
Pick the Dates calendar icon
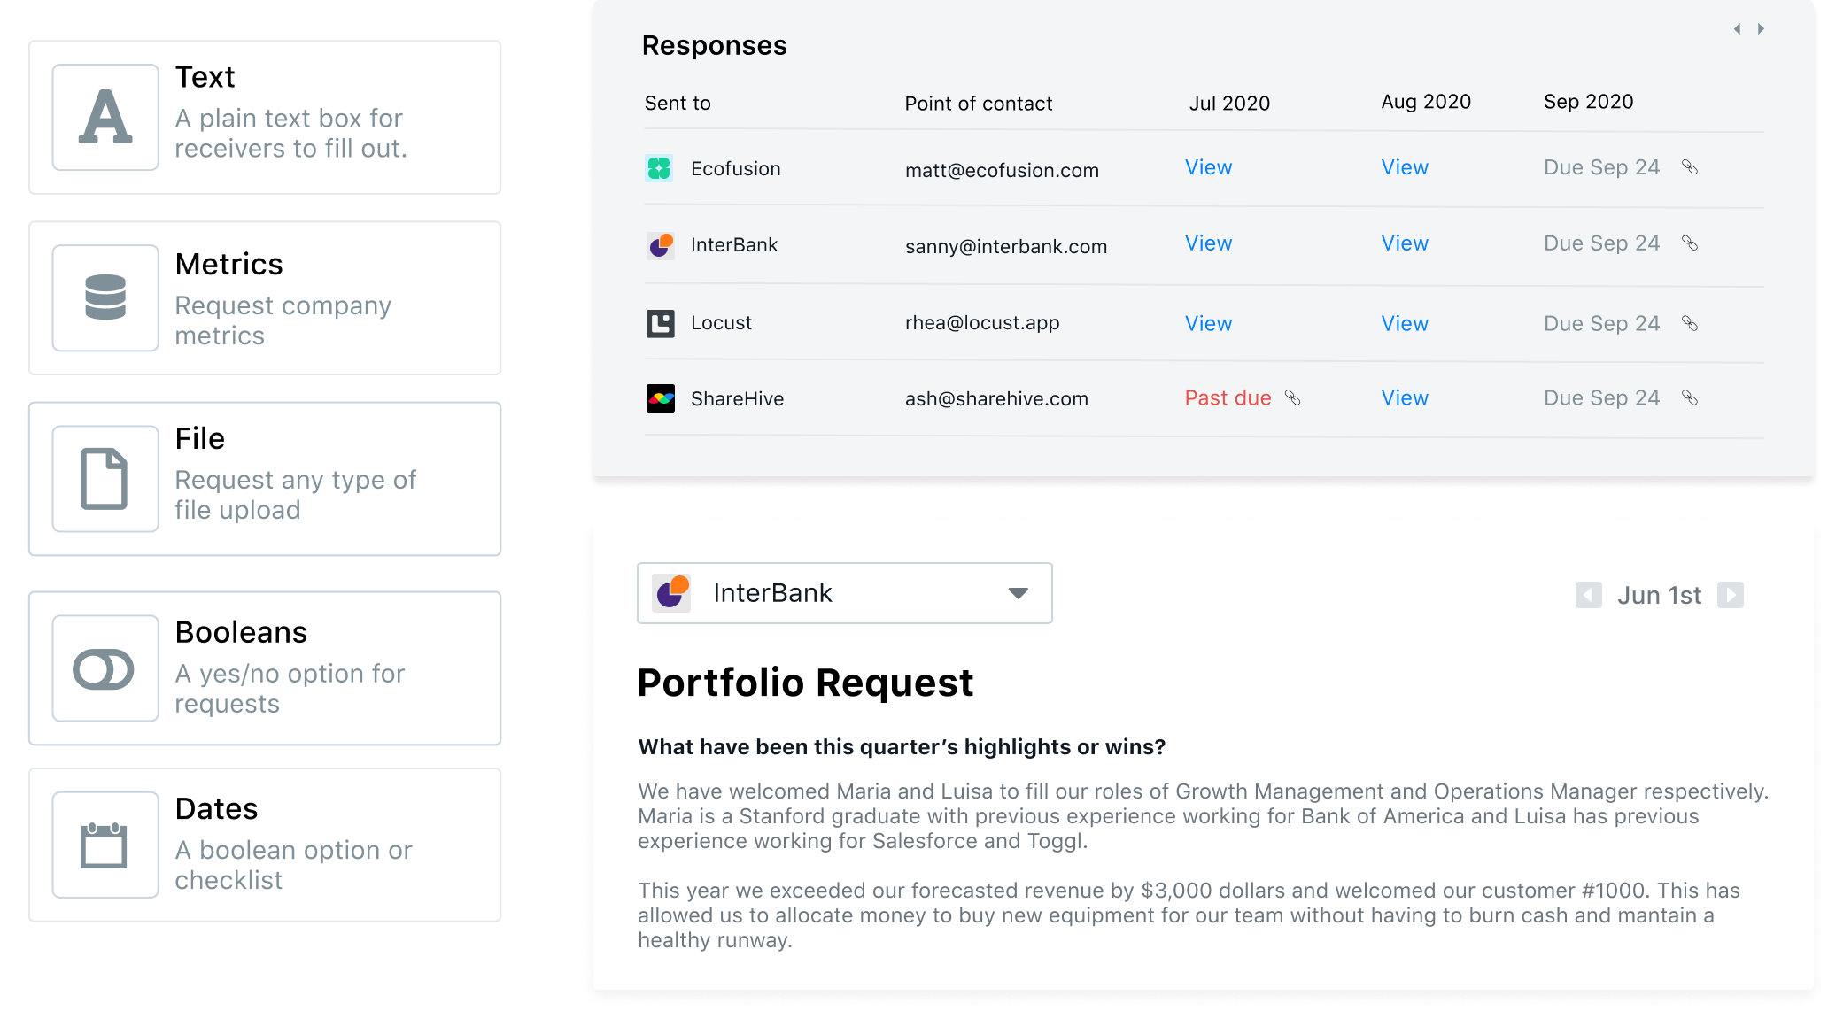point(105,845)
